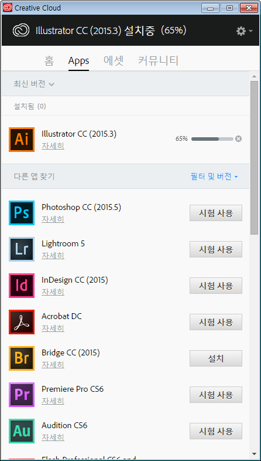Click the Lightroom 5 app name
261x461 pixels.
63,244
